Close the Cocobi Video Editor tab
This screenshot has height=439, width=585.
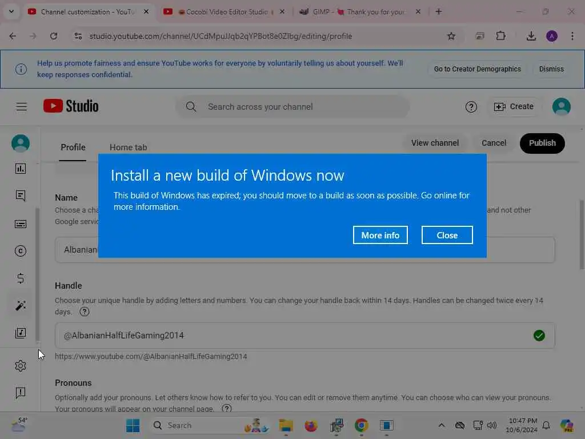coord(282,11)
